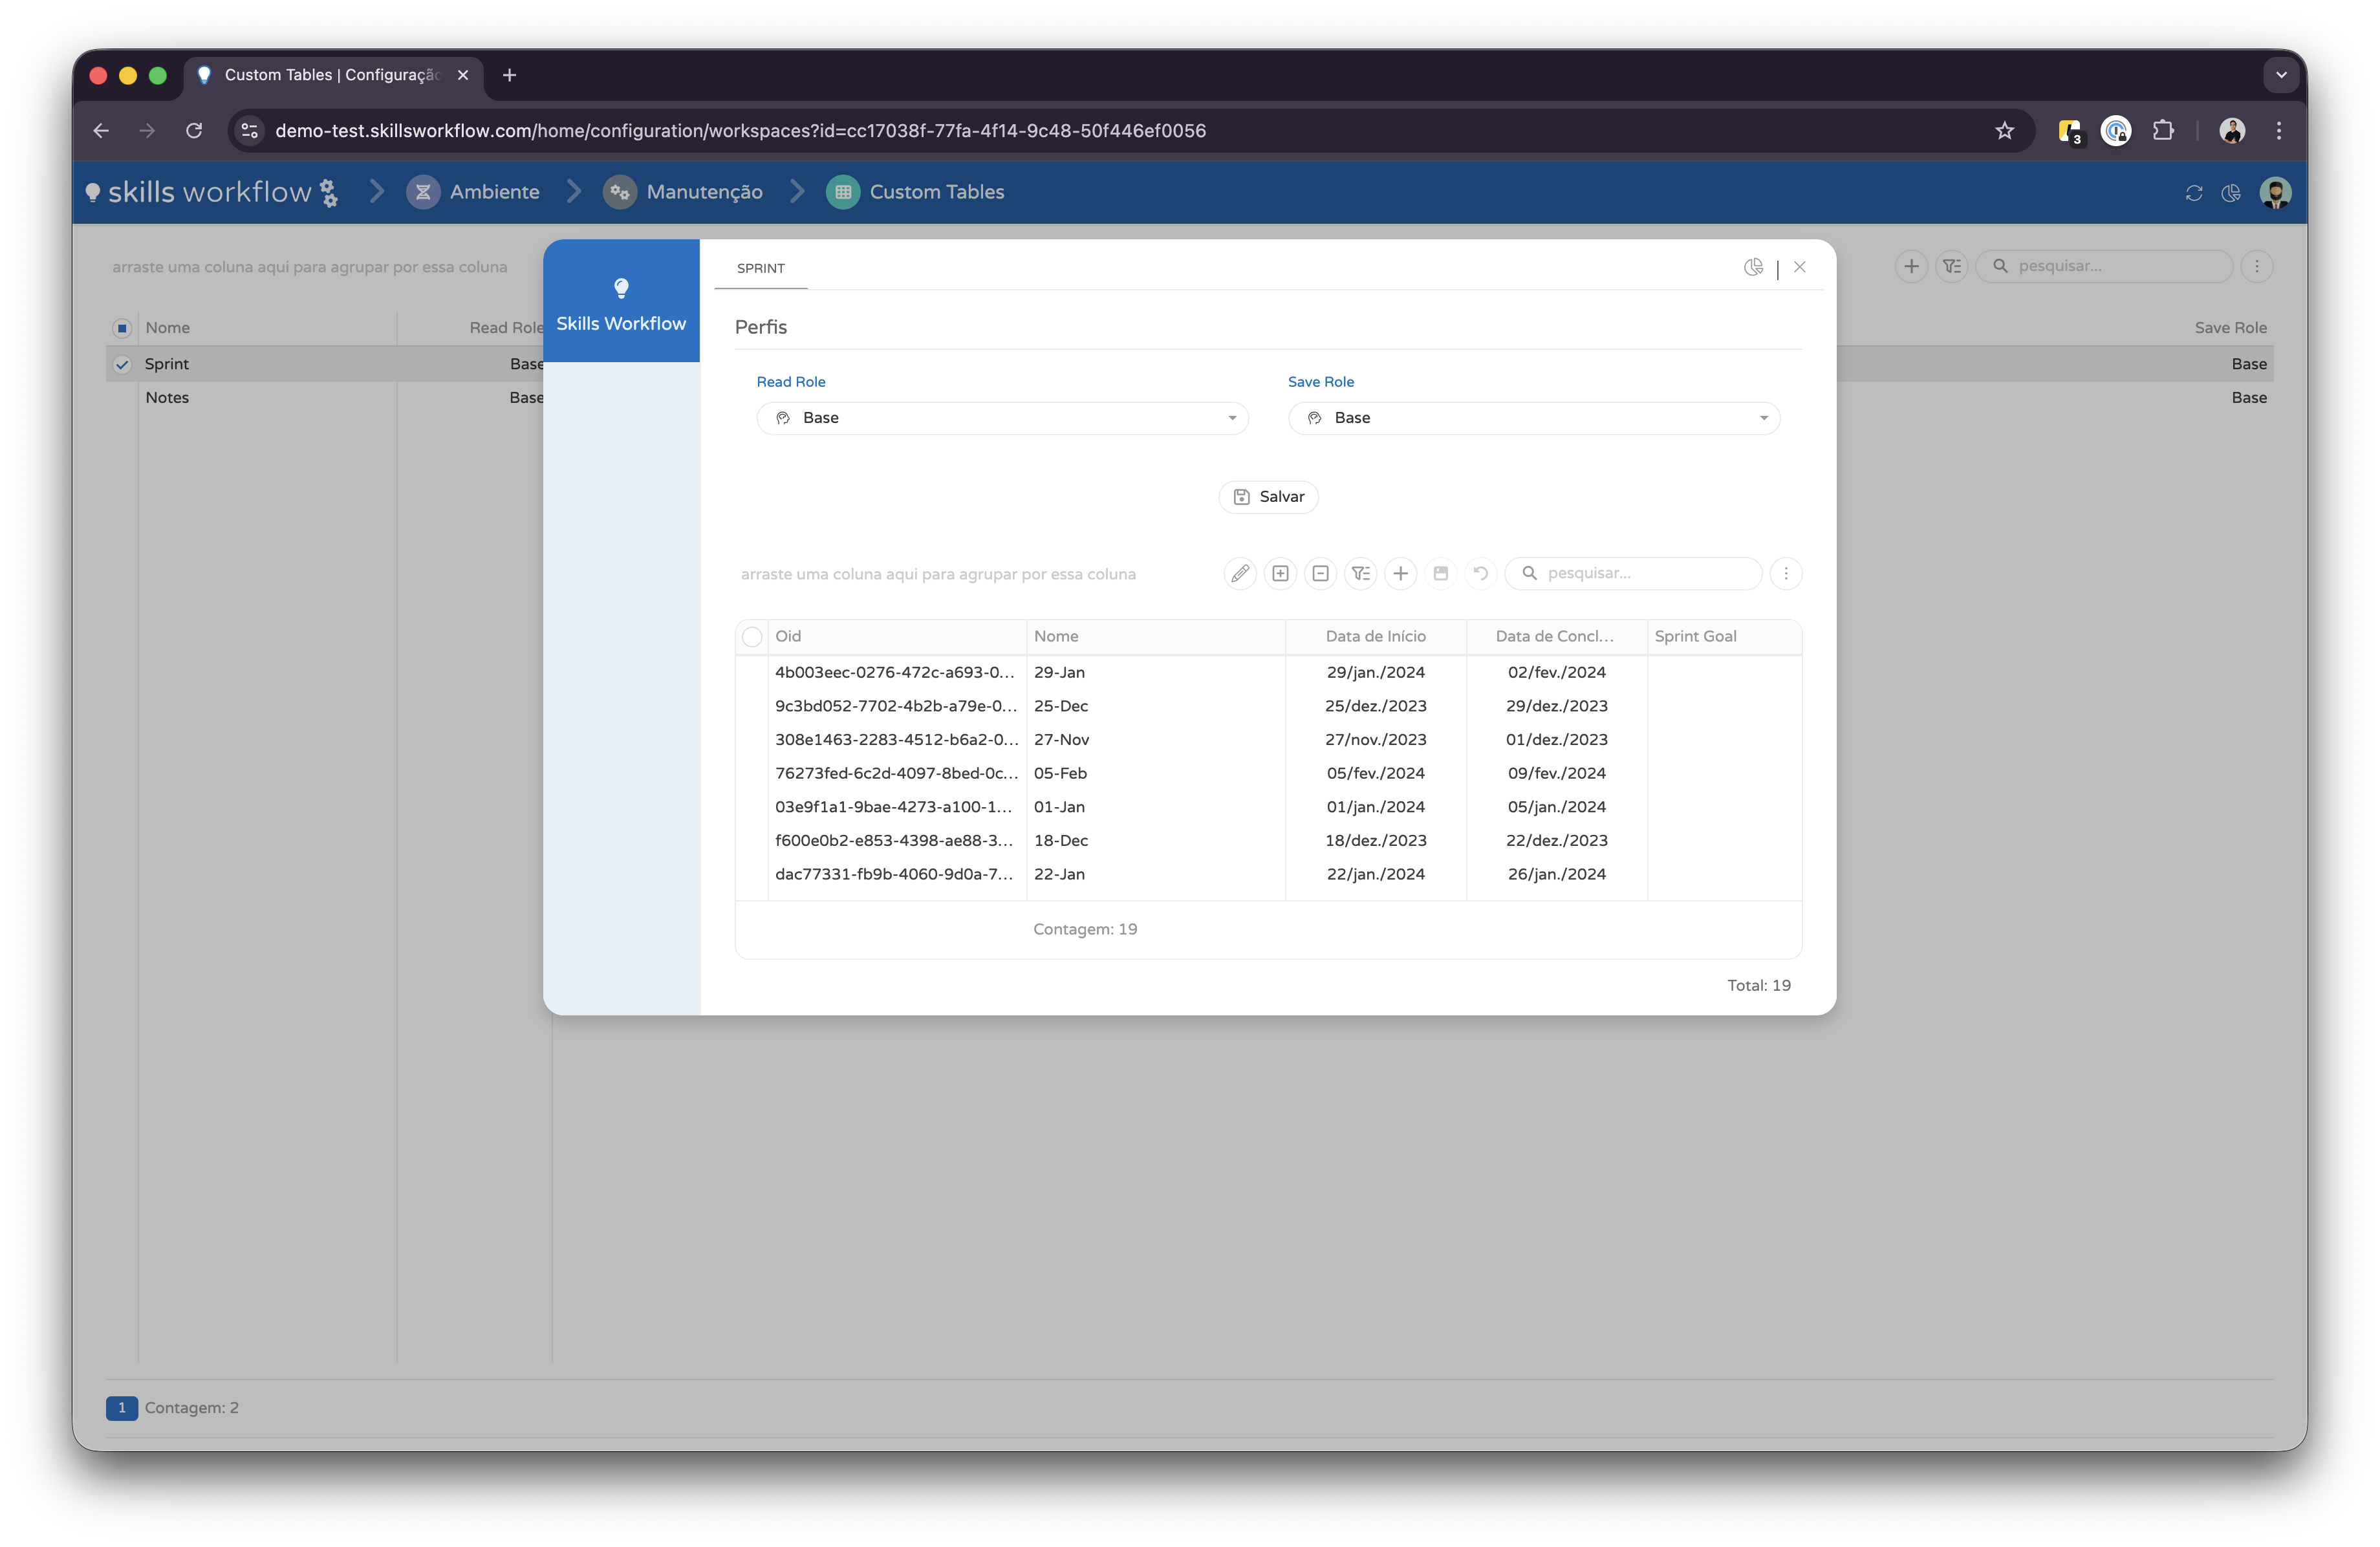Image resolution: width=2380 pixels, height=1547 pixels.
Task: Expand the Chrome tab search chevron
Action: tap(2281, 75)
